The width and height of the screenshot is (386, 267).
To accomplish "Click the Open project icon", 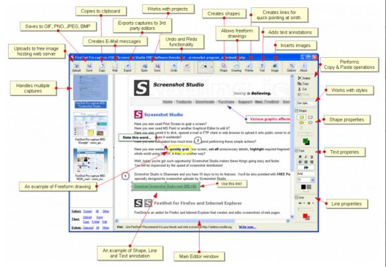I will (144, 67).
